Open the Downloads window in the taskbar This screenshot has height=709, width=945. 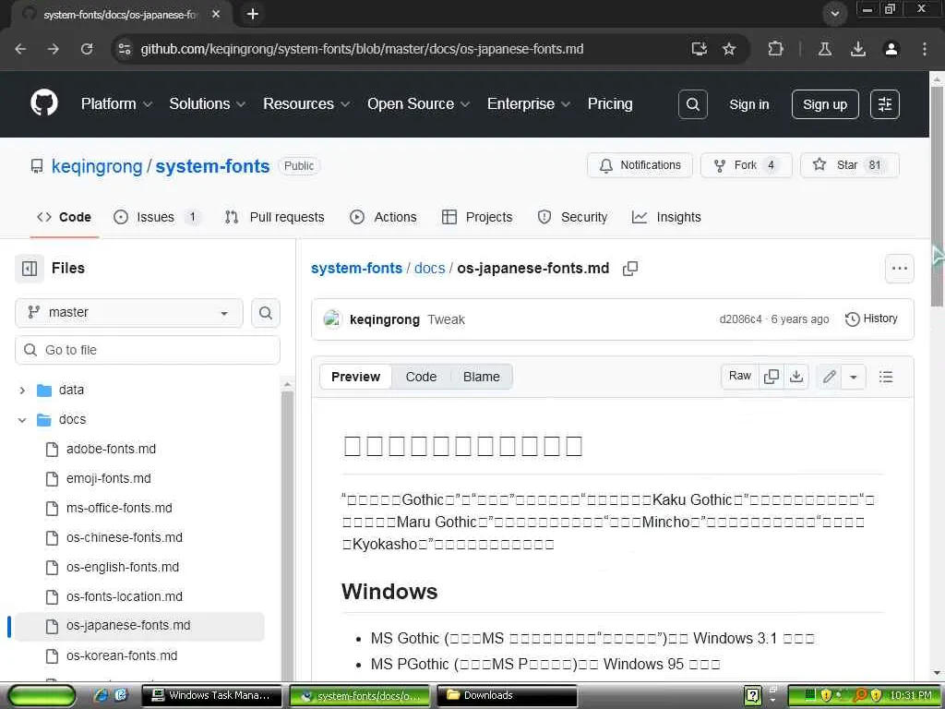[507, 696]
